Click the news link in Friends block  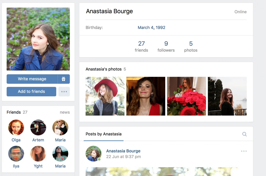point(65,112)
